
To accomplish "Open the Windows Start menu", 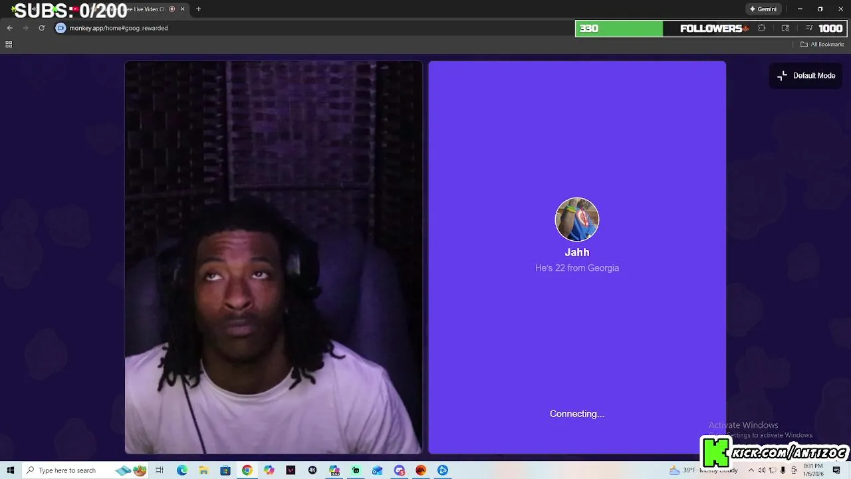I will tap(11, 470).
